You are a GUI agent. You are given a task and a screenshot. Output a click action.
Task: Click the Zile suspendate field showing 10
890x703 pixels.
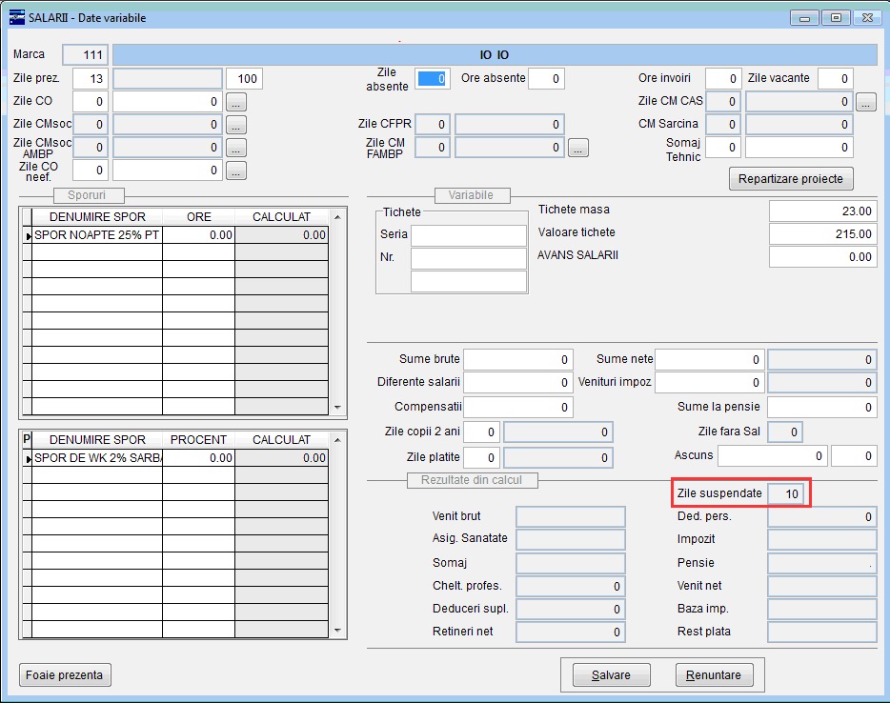pyautogui.click(x=785, y=493)
